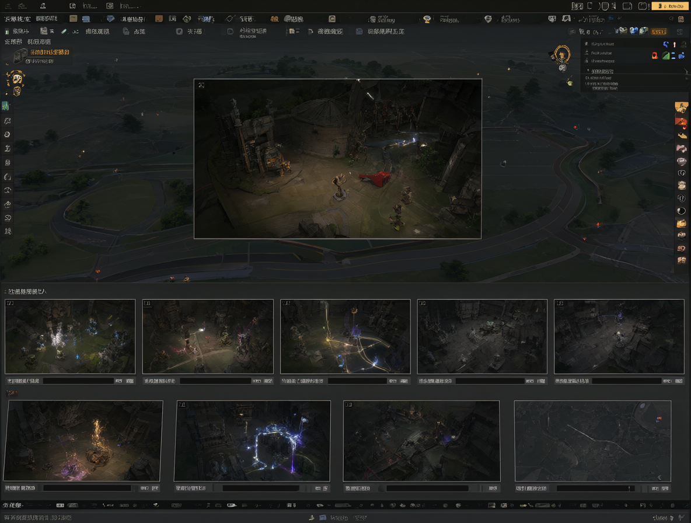Select the thumbnail showing white glowing figures
Screen dimensions: 691x523
[x=70, y=337]
